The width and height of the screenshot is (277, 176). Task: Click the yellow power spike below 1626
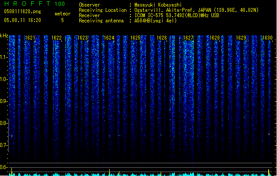coord(161,173)
